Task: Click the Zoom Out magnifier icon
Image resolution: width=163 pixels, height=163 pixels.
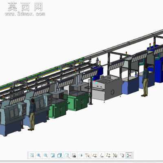Action: pos(46,155)
